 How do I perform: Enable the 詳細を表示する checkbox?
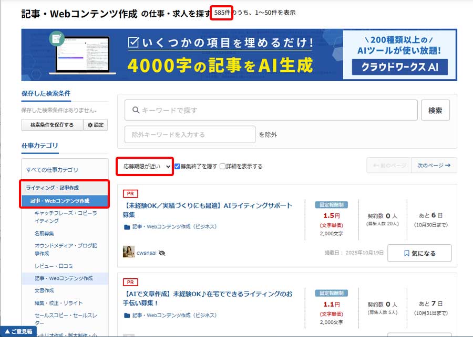[223, 166]
